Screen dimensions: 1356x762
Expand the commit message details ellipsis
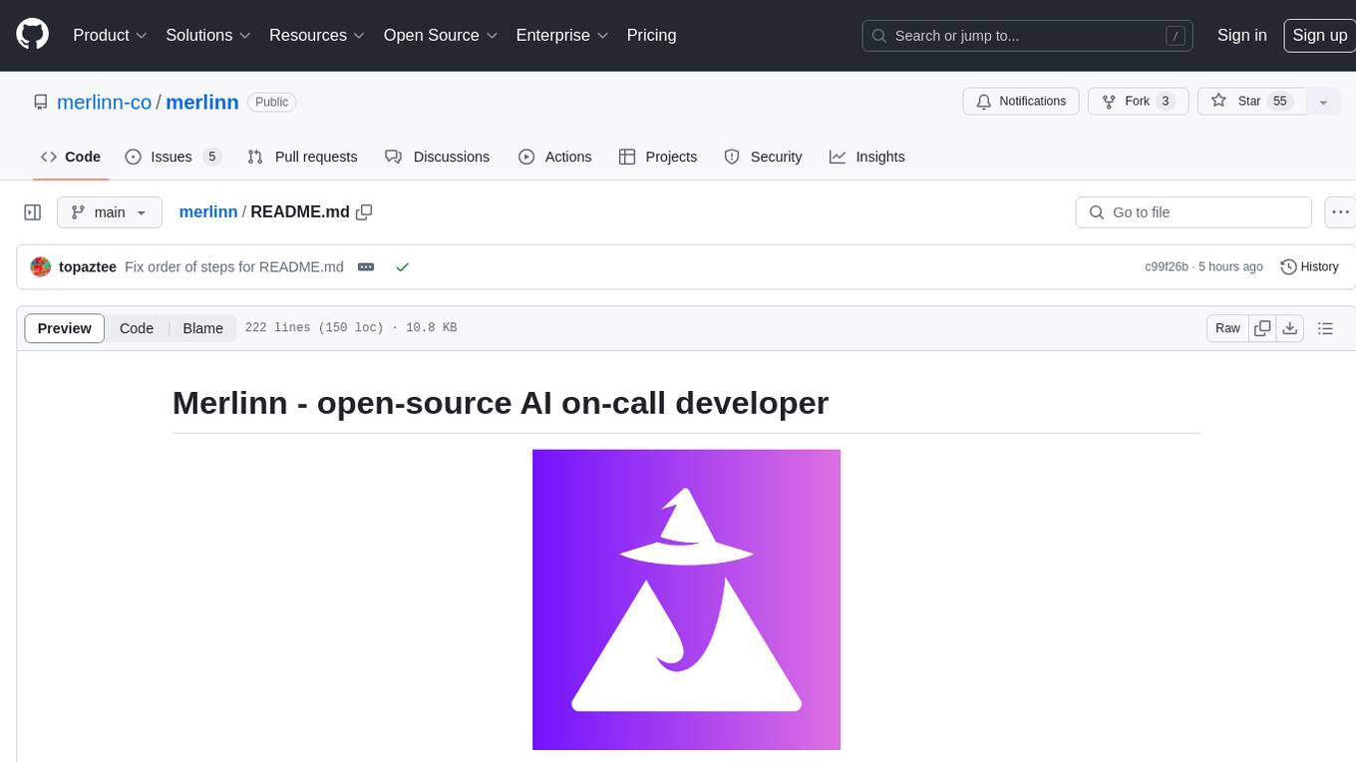coord(366,267)
